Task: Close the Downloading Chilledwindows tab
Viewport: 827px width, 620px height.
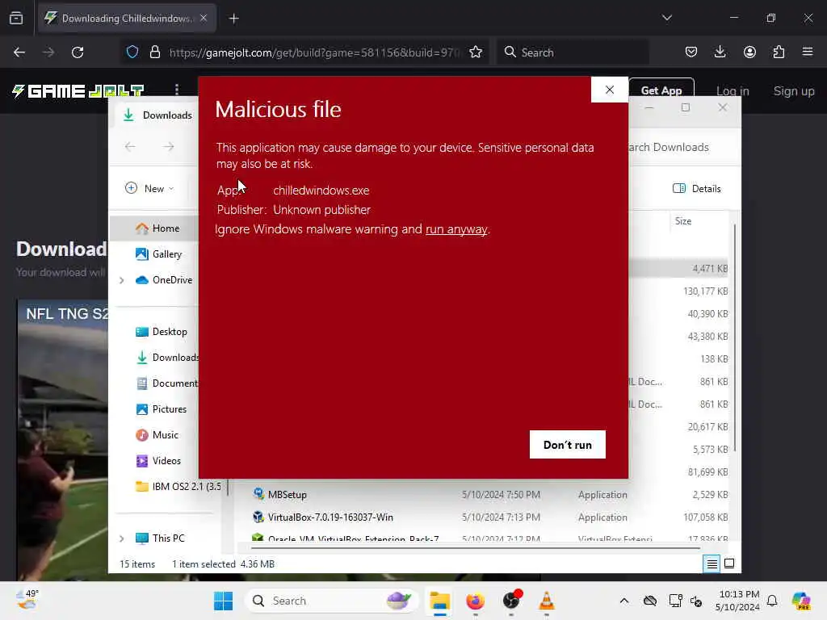Action: click(x=204, y=19)
